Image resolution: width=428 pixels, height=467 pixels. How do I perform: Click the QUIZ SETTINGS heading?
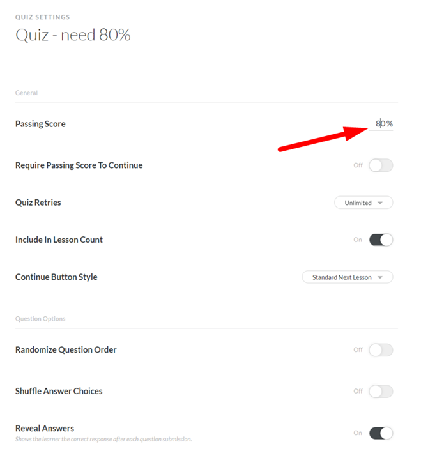[43, 17]
